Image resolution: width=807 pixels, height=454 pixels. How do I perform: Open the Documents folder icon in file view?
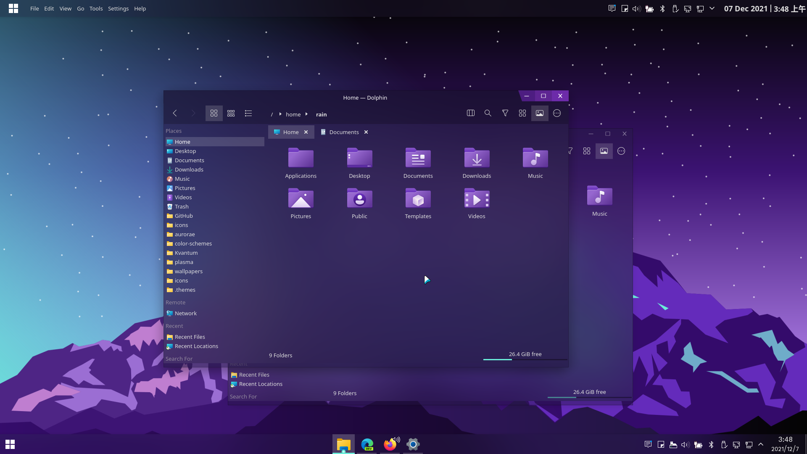point(418,163)
